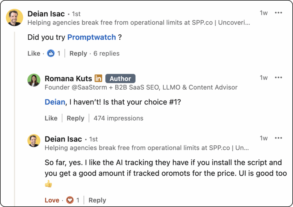Open the three-dot menu on Romana Kuts' reply
Image resolution: width=293 pixels, height=207 pixels.
278,78
